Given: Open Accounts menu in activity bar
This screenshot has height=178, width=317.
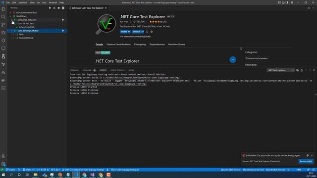Looking at the screenshot, I should click(3, 156).
